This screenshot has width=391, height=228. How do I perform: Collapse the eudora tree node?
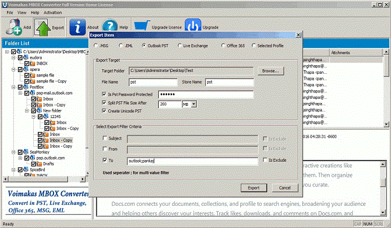(x=13, y=58)
